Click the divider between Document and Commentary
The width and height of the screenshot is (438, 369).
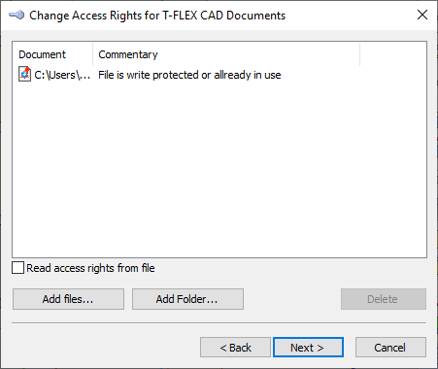93,54
